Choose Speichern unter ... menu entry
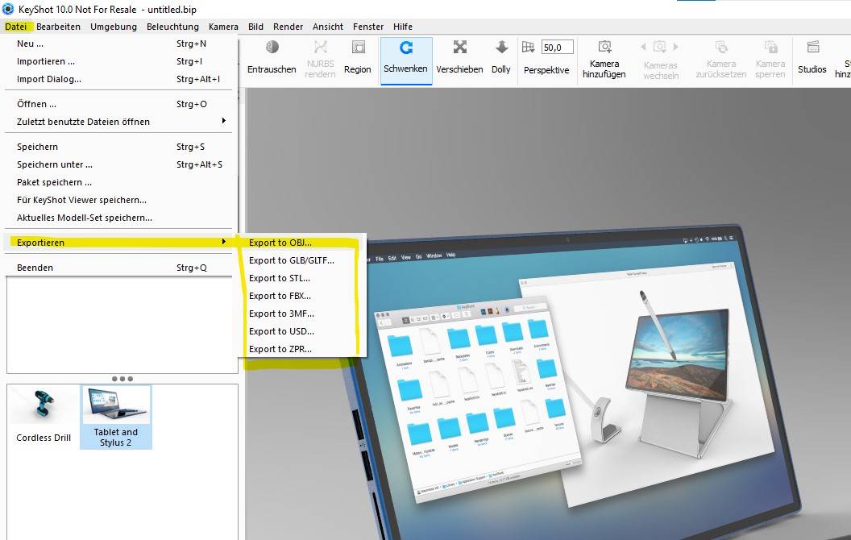The image size is (851, 540). pos(118,164)
